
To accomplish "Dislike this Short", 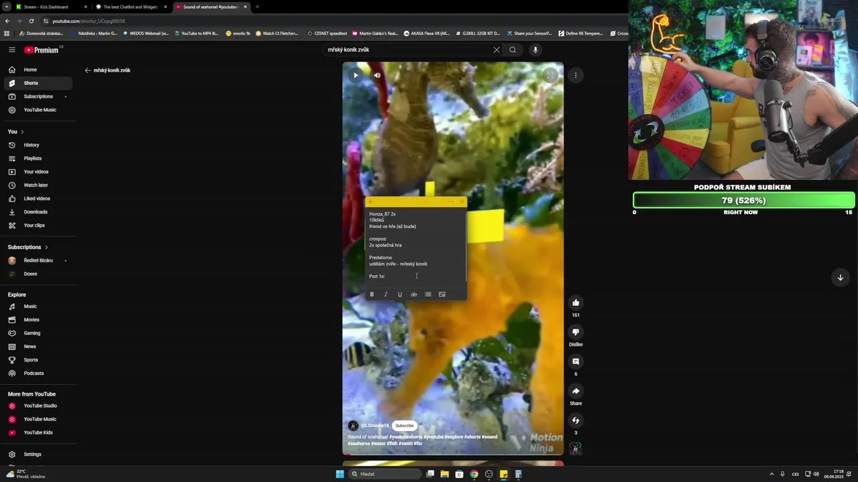I will 576,332.
